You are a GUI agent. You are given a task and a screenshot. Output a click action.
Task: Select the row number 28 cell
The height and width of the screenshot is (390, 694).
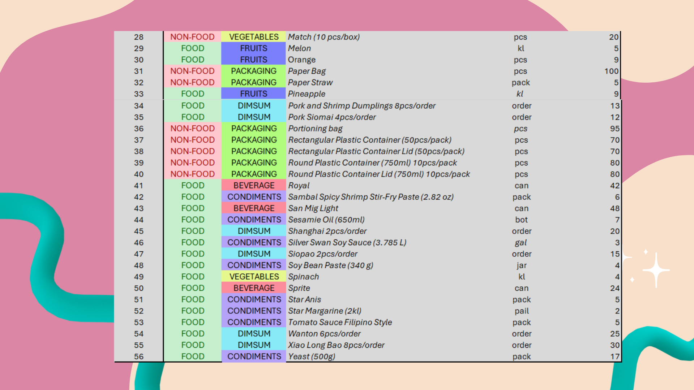[139, 37]
